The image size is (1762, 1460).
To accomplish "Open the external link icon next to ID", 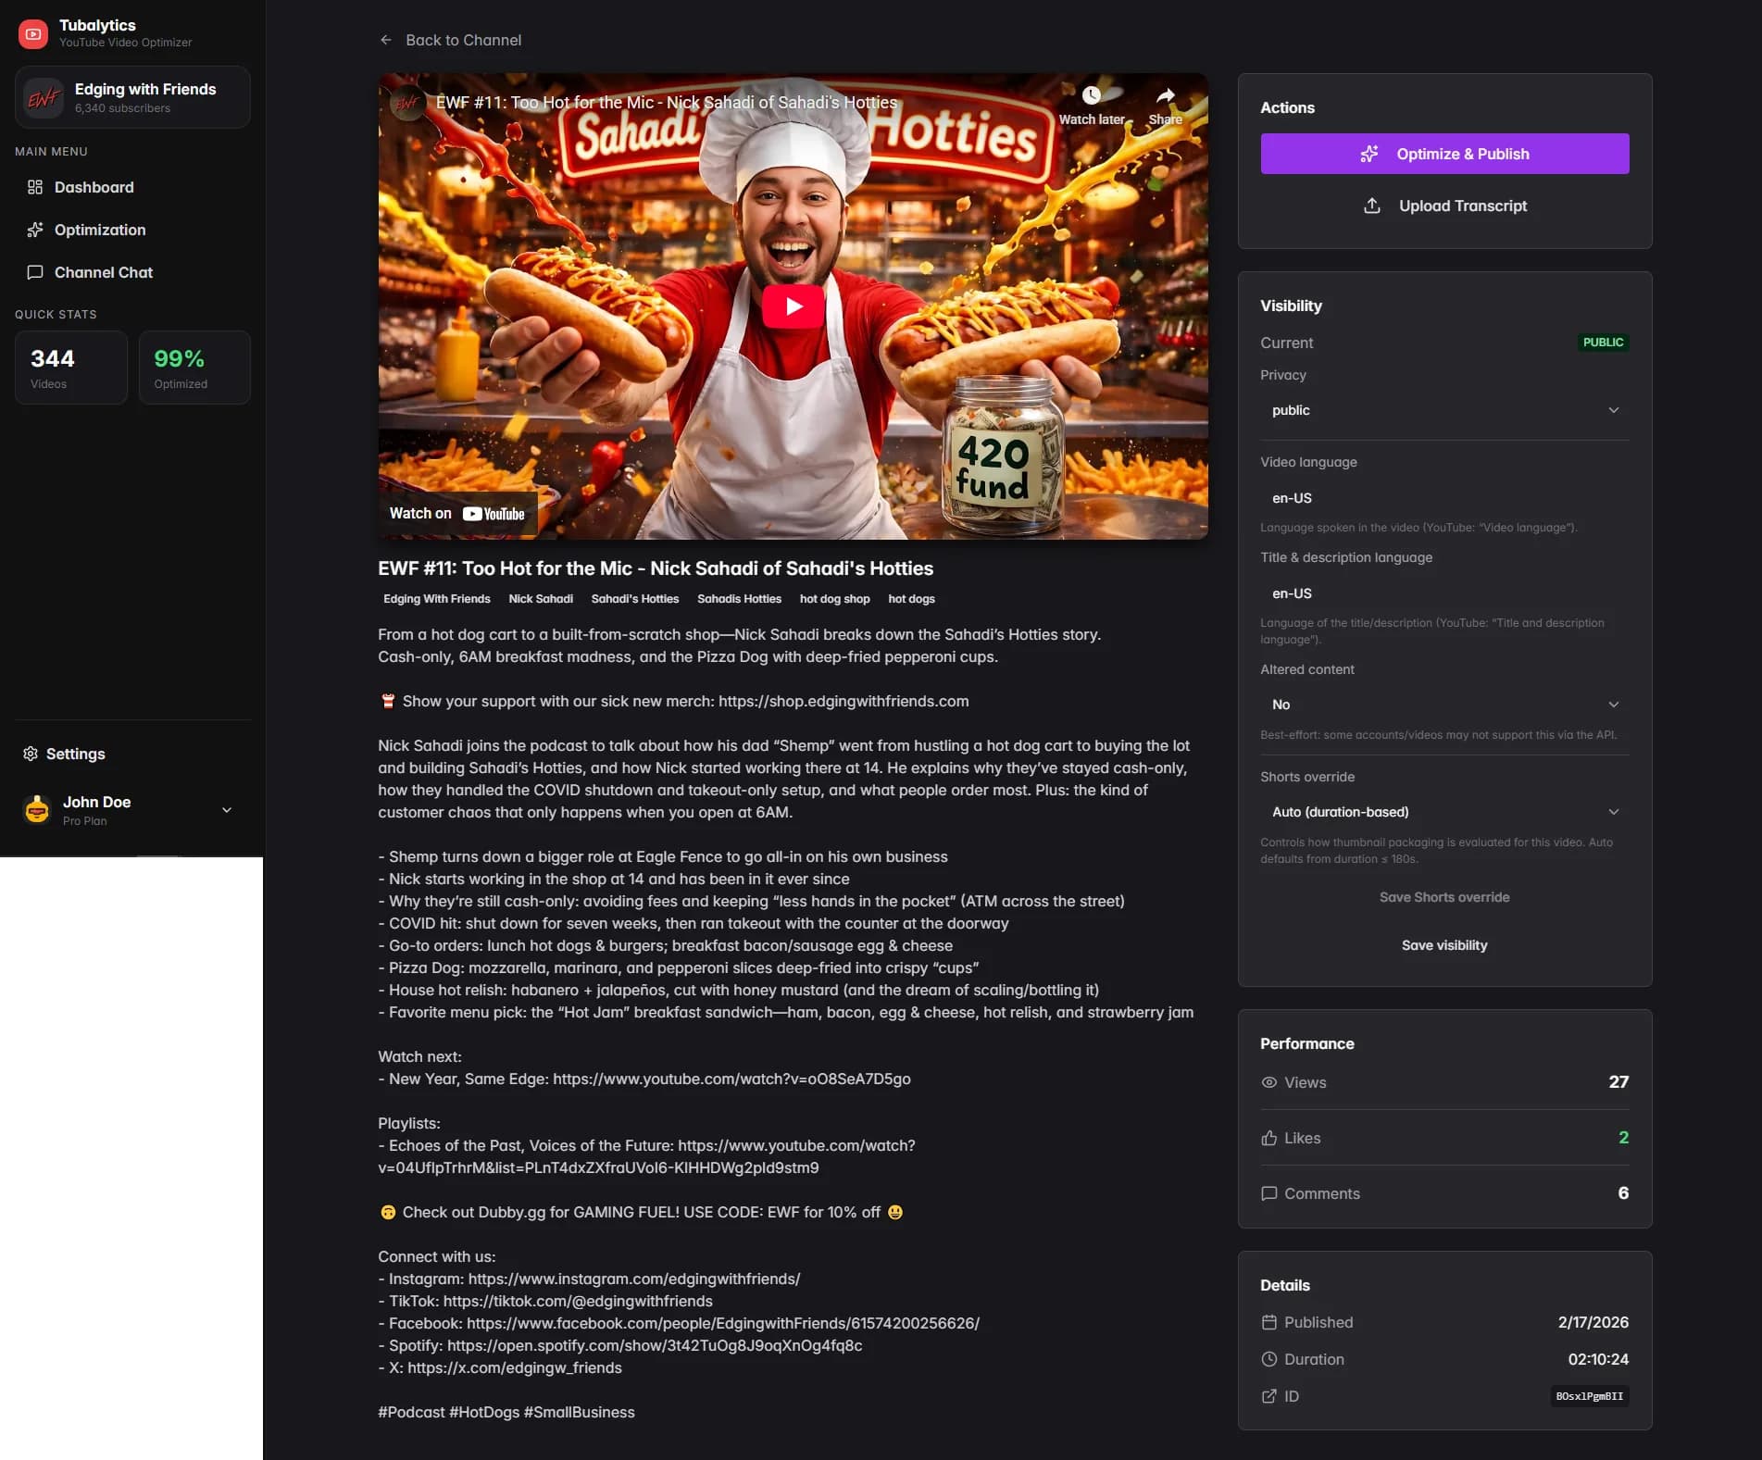I will [x=1268, y=1396].
